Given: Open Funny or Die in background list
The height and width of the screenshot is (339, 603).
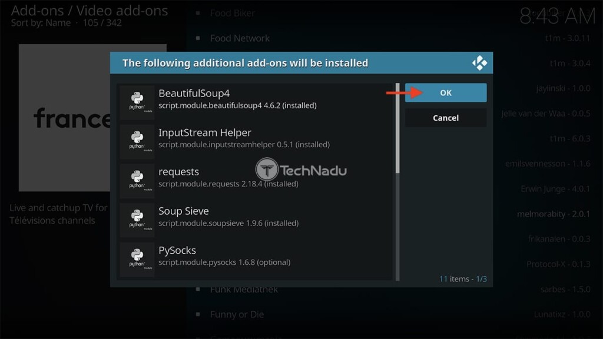Looking at the screenshot, I should (237, 314).
